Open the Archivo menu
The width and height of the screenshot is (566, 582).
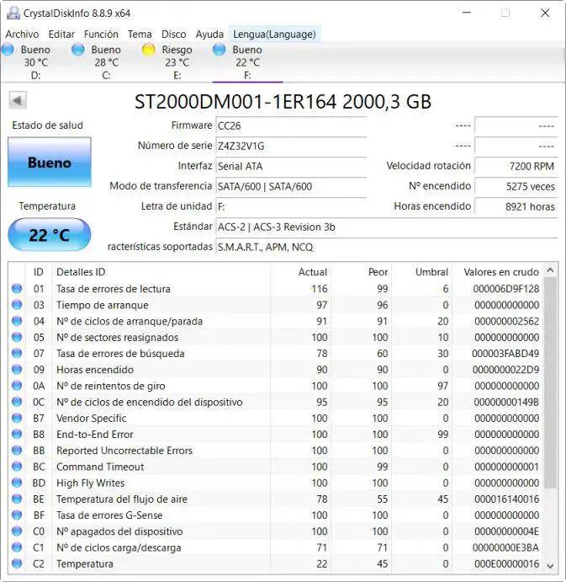pyautogui.click(x=22, y=35)
